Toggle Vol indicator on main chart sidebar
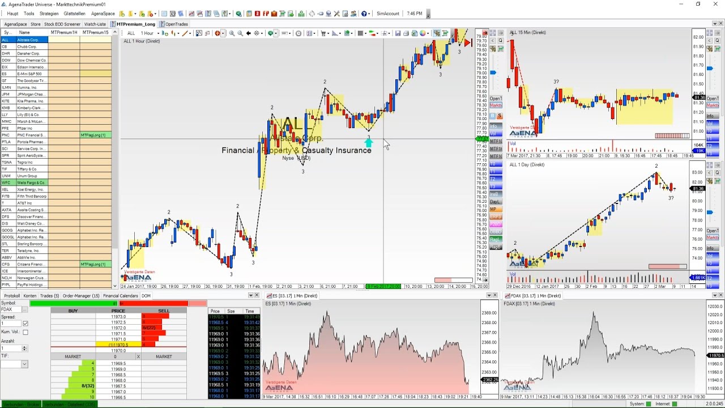 pyautogui.click(x=496, y=133)
